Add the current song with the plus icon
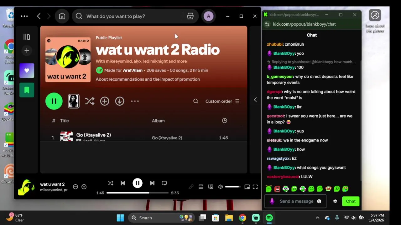Image resolution: width=401 pixels, height=225 pixels. (x=84, y=187)
